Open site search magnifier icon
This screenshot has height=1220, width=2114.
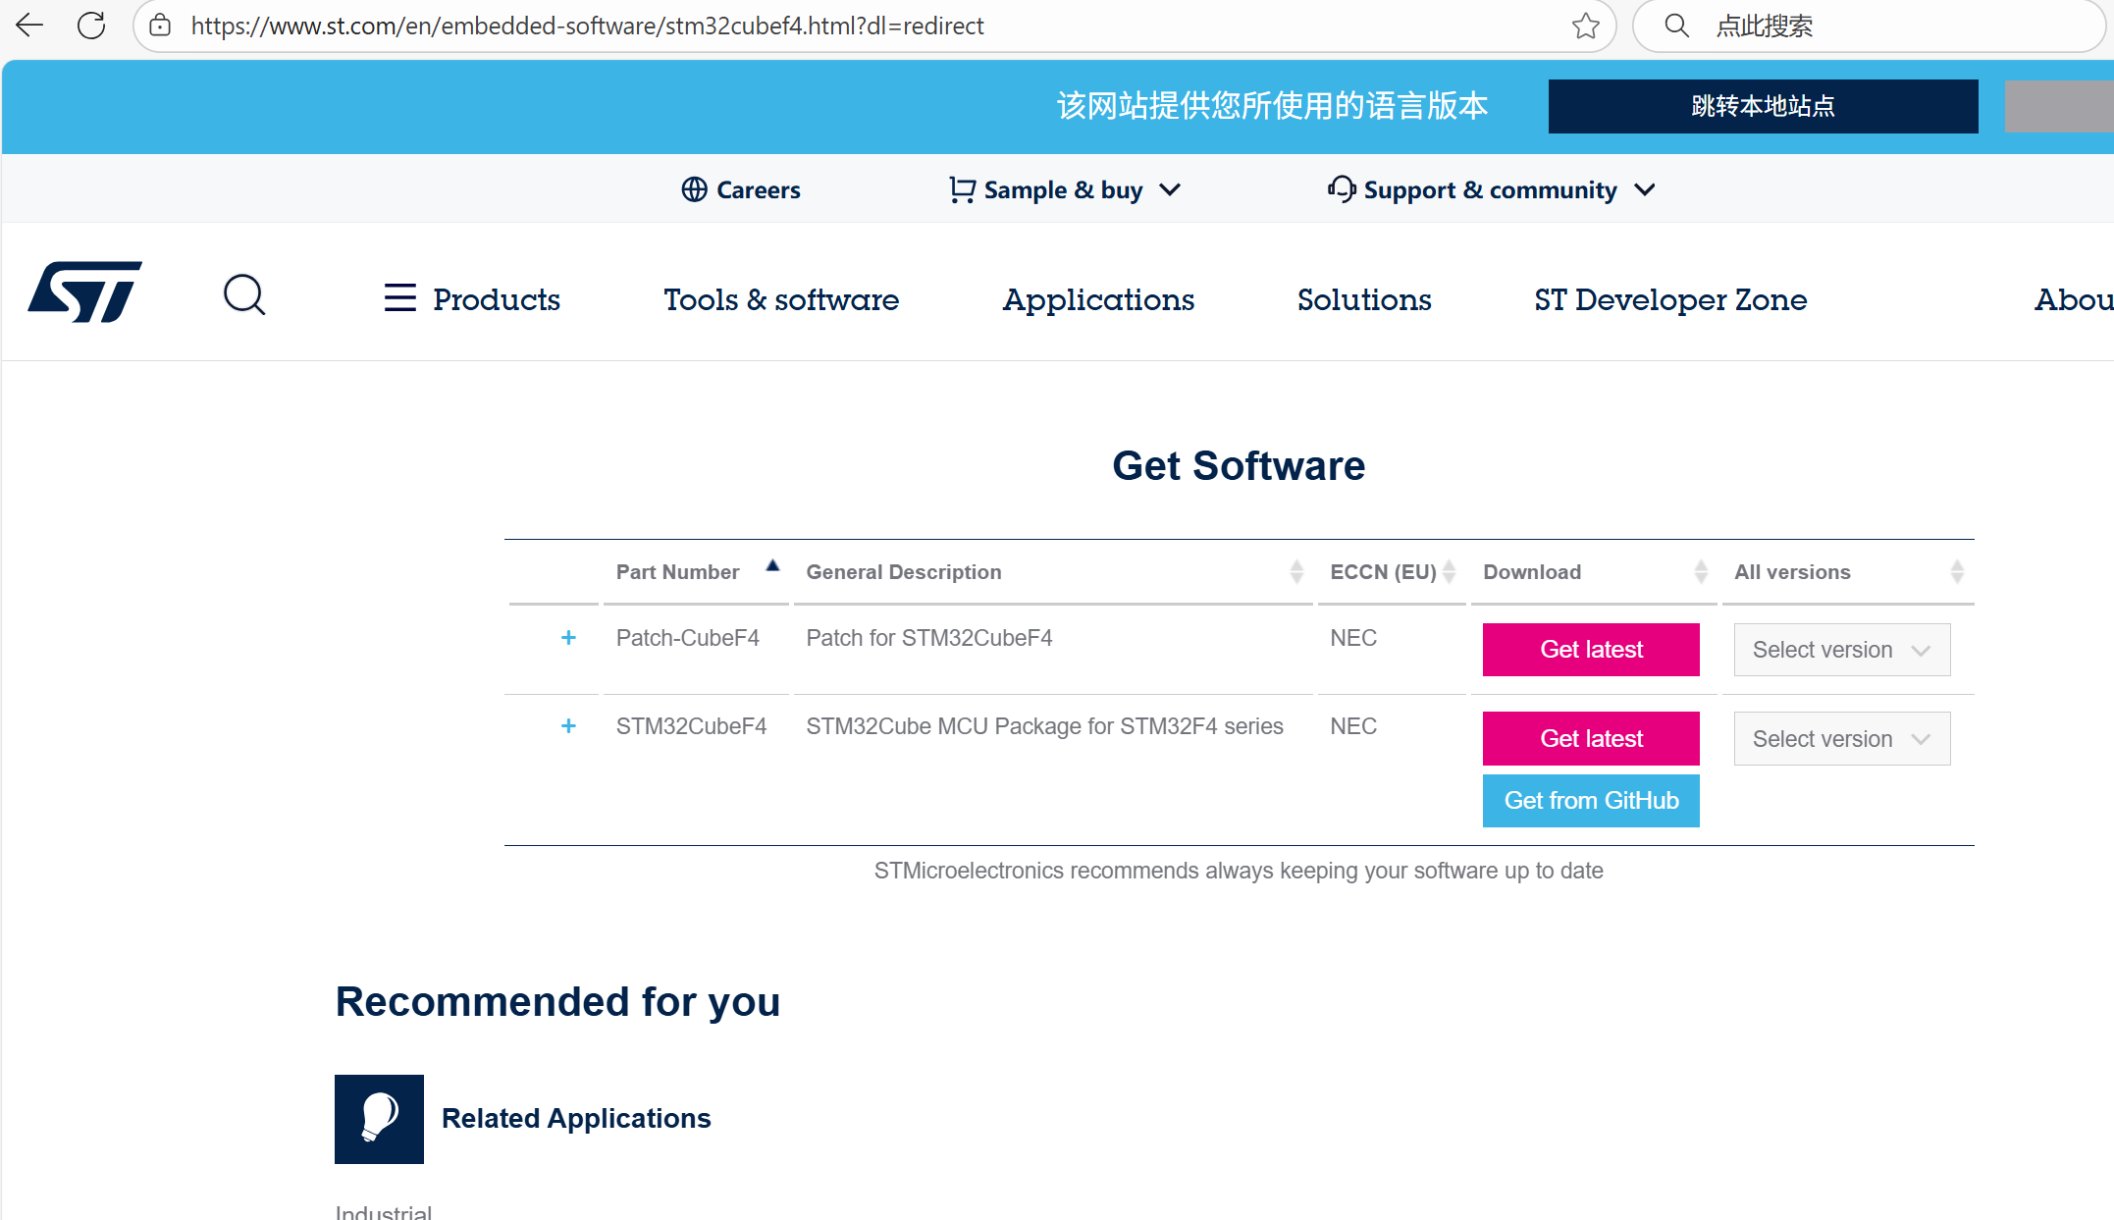244,294
